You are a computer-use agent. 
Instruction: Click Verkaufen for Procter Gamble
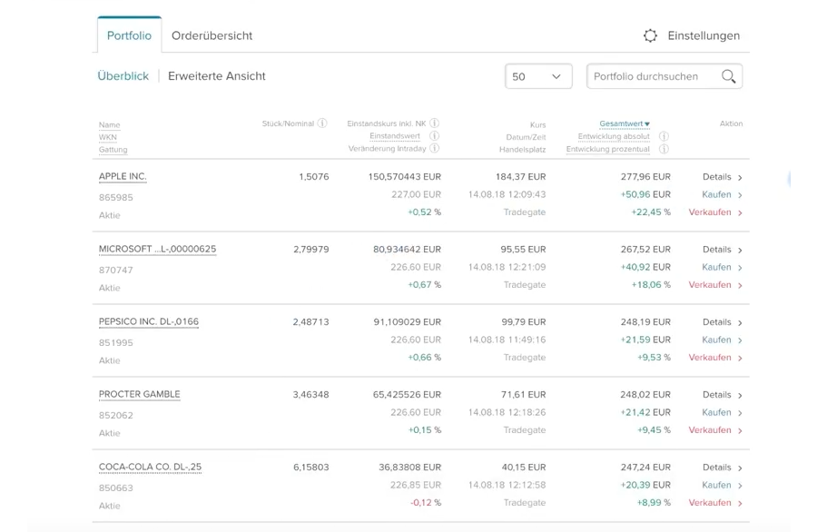tap(715, 430)
